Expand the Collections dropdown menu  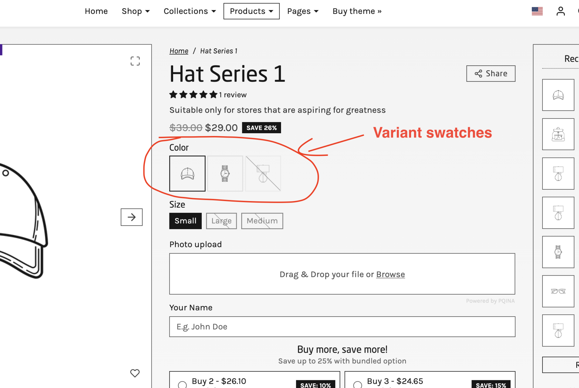(x=190, y=11)
